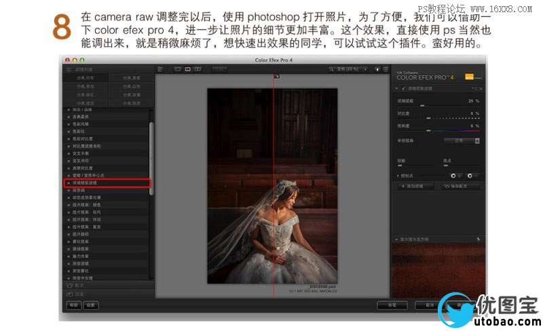
Task: Toggle favorite star for 交叉平衡 filter
Action: [69, 153]
